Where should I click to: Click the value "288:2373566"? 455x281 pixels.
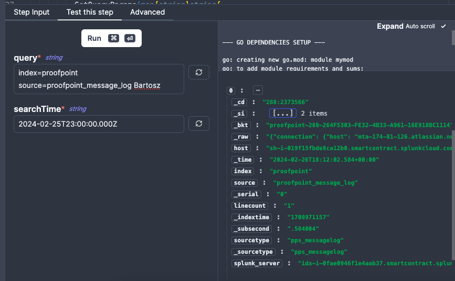click(x=285, y=102)
